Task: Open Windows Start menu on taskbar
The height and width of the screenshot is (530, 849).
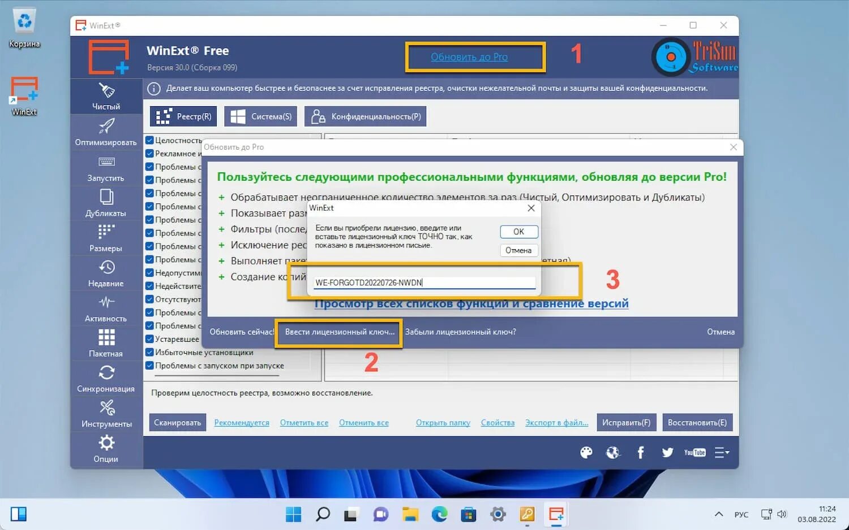Action: [293, 514]
